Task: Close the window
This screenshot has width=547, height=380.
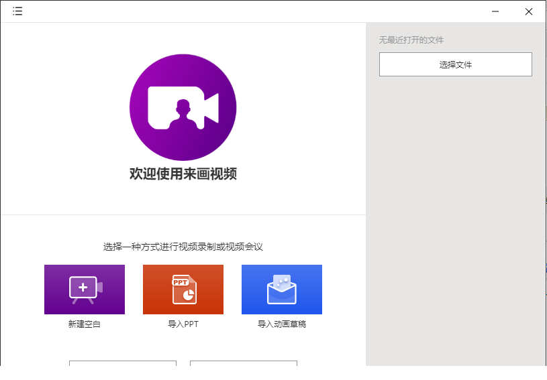Action: [529, 11]
